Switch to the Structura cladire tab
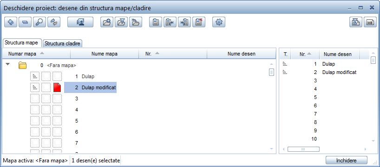Image resolution: width=380 pixels, height=167 pixels. point(62,43)
